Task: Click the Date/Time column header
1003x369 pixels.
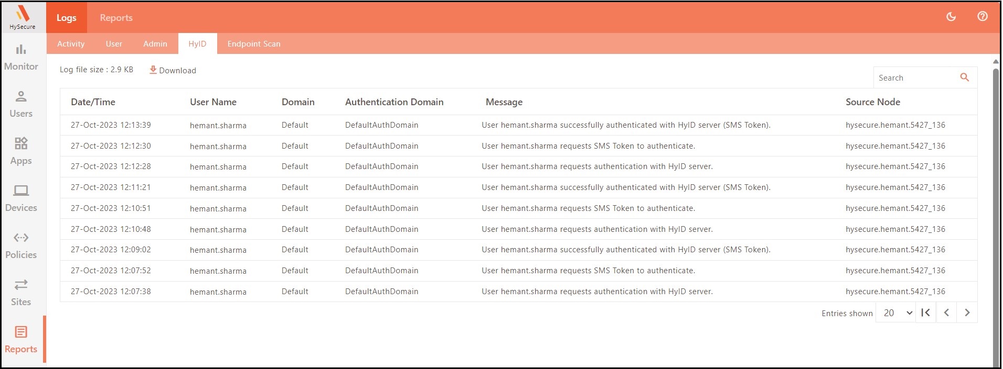Action: coord(93,102)
